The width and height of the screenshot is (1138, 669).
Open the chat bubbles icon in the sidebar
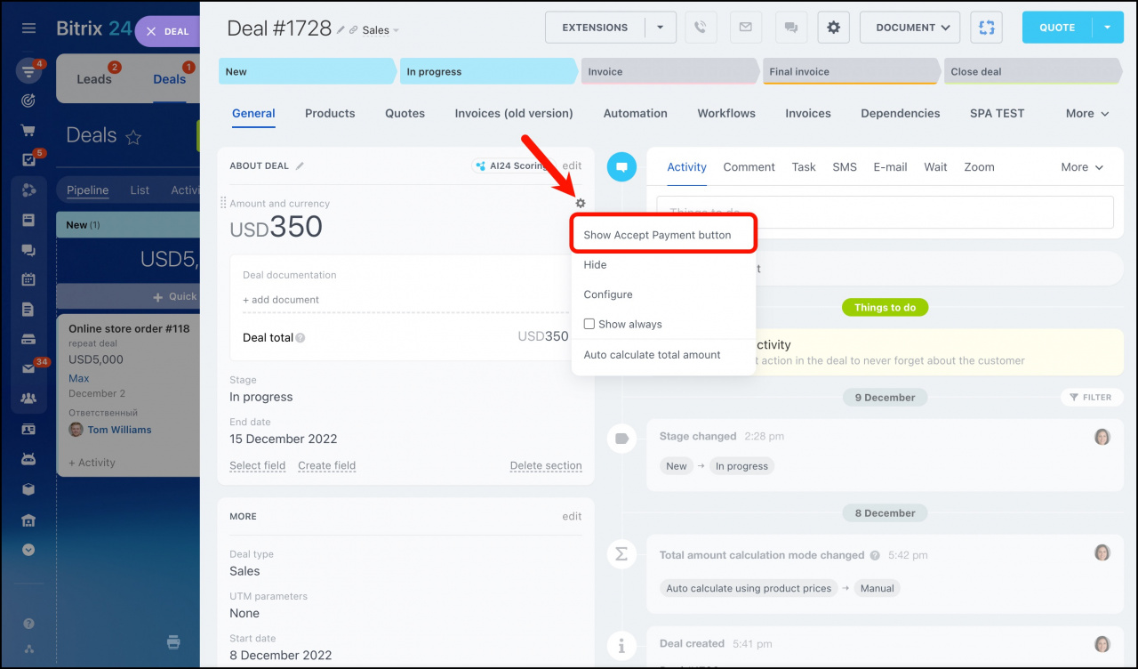coord(28,250)
